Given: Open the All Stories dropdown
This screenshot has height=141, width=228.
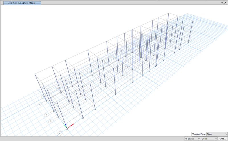Looking at the screenshot, I should [x=192, y=139].
